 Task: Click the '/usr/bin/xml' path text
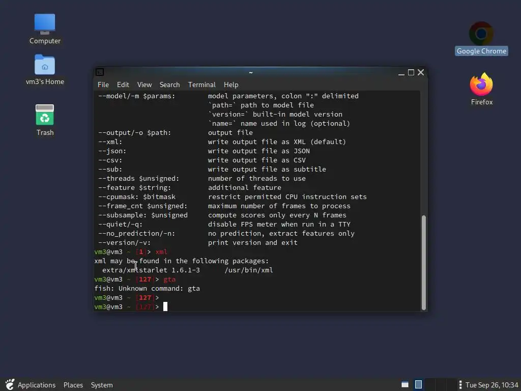pyautogui.click(x=248, y=270)
